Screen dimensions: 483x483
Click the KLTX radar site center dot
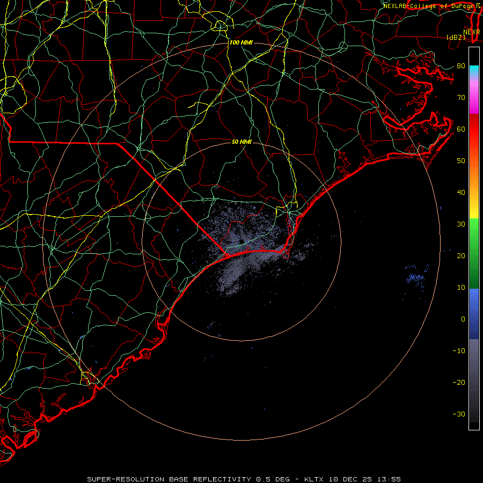(242, 241)
